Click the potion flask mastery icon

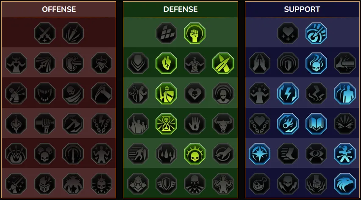259,184
